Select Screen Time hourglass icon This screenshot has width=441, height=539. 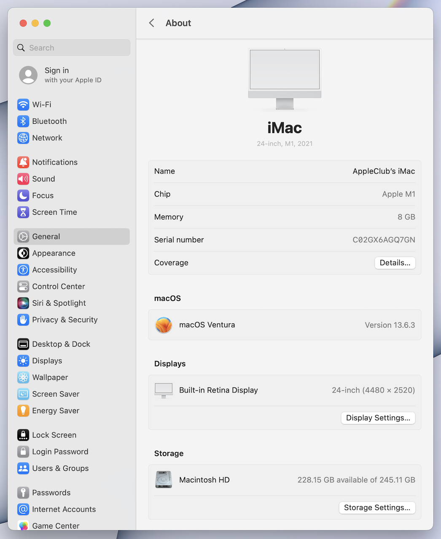(x=23, y=212)
